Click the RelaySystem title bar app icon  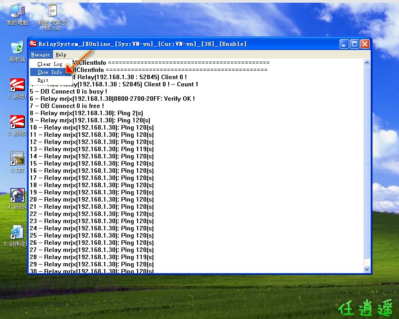pyautogui.click(x=33, y=44)
